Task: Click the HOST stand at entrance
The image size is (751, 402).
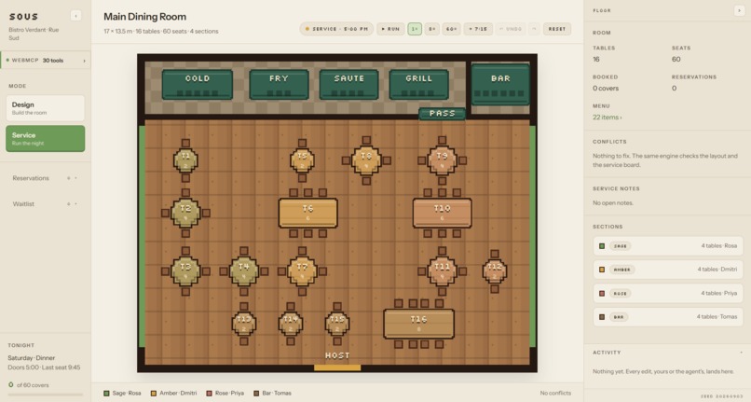Action: (x=337, y=355)
